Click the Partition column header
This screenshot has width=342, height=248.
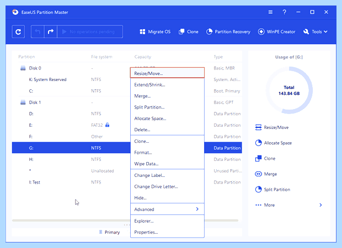(x=26, y=57)
